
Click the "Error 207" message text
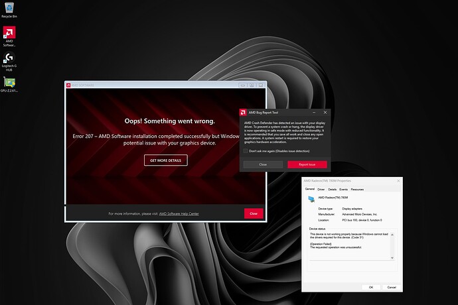[x=156, y=139]
